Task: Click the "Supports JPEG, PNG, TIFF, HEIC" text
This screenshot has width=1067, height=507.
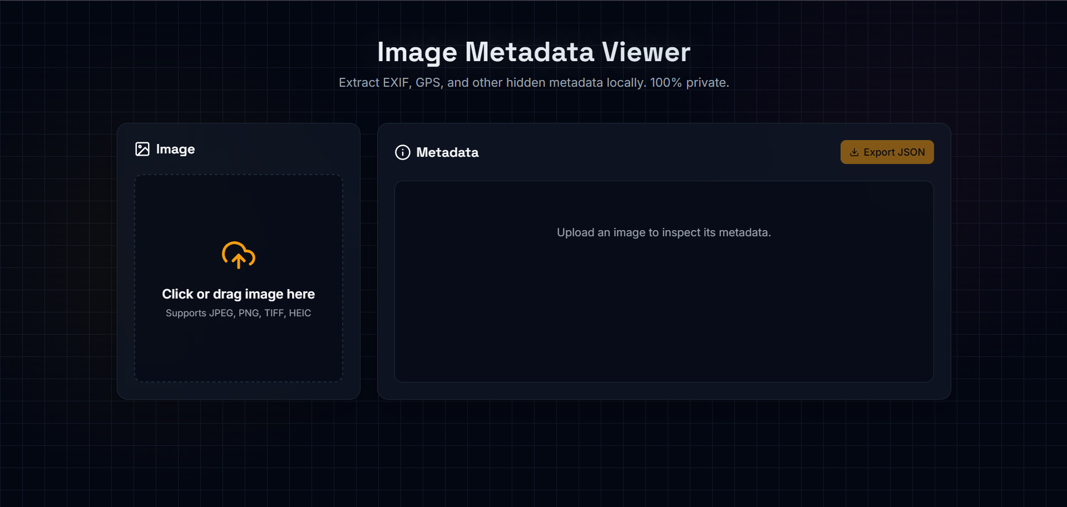Action: pyautogui.click(x=239, y=313)
